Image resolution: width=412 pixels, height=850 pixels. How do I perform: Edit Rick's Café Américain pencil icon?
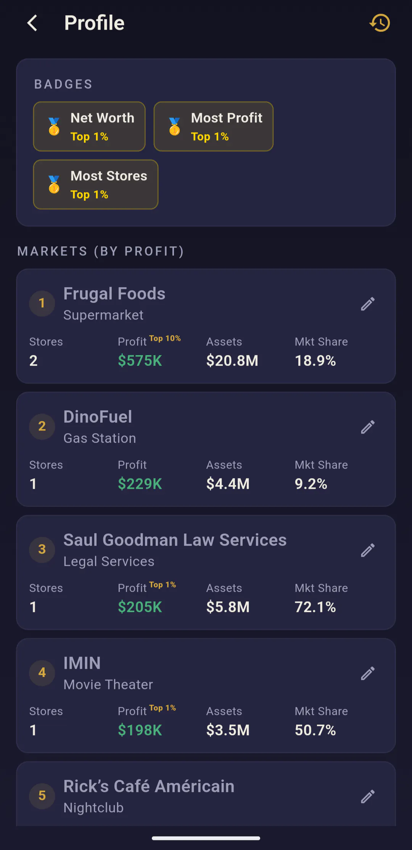click(x=368, y=797)
